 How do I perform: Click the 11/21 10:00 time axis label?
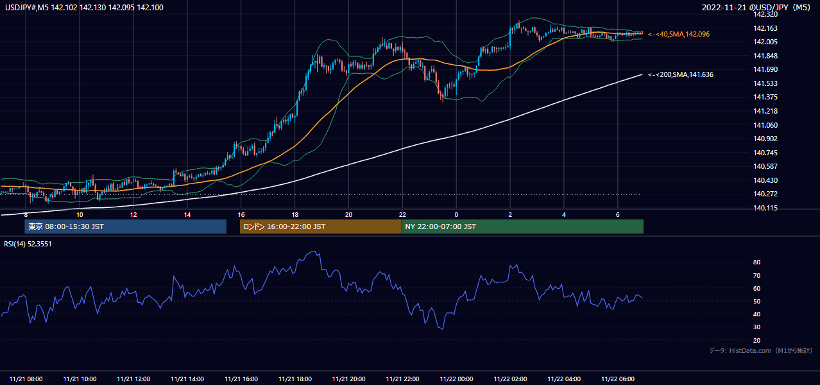click(80, 379)
